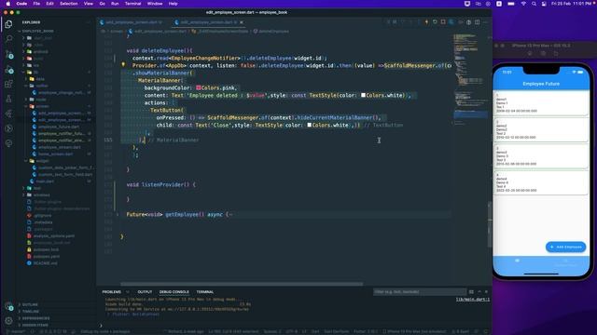
Task: Open the Testing flask view
Action: click(x=8, y=100)
